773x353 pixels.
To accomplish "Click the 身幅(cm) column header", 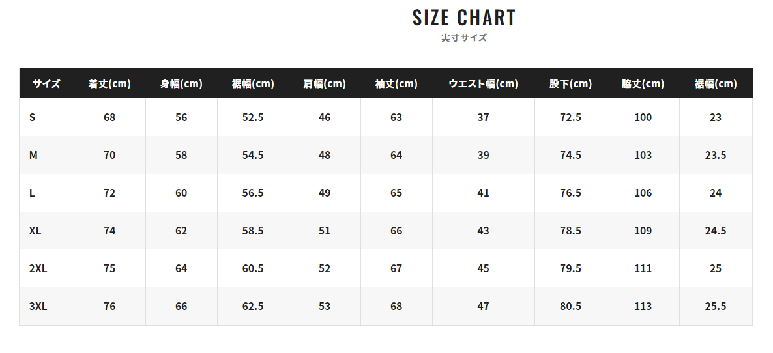I will [181, 83].
